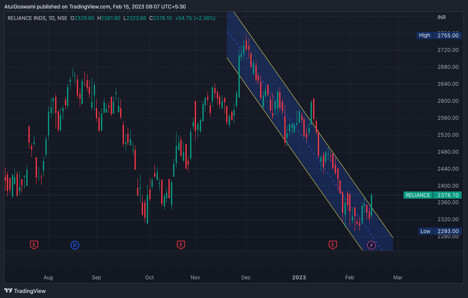Click the 2560.00 price axis value
The height and width of the screenshot is (298, 468).
(448, 118)
